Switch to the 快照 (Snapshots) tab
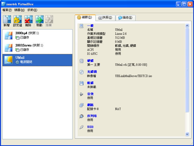Screen dimensions: 194x146 point(105,18)
